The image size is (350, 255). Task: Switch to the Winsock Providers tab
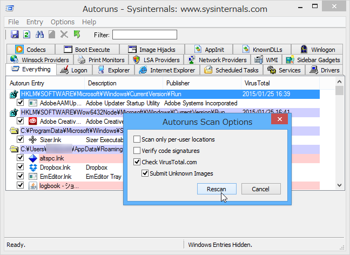(40, 59)
